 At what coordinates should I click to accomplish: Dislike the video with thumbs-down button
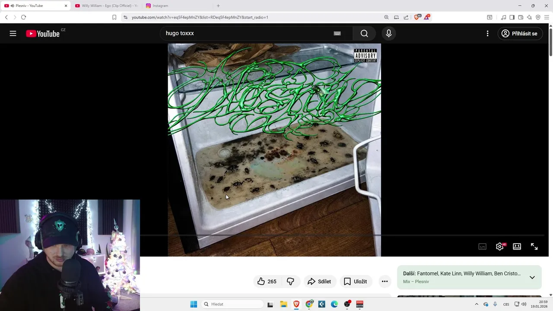291,282
